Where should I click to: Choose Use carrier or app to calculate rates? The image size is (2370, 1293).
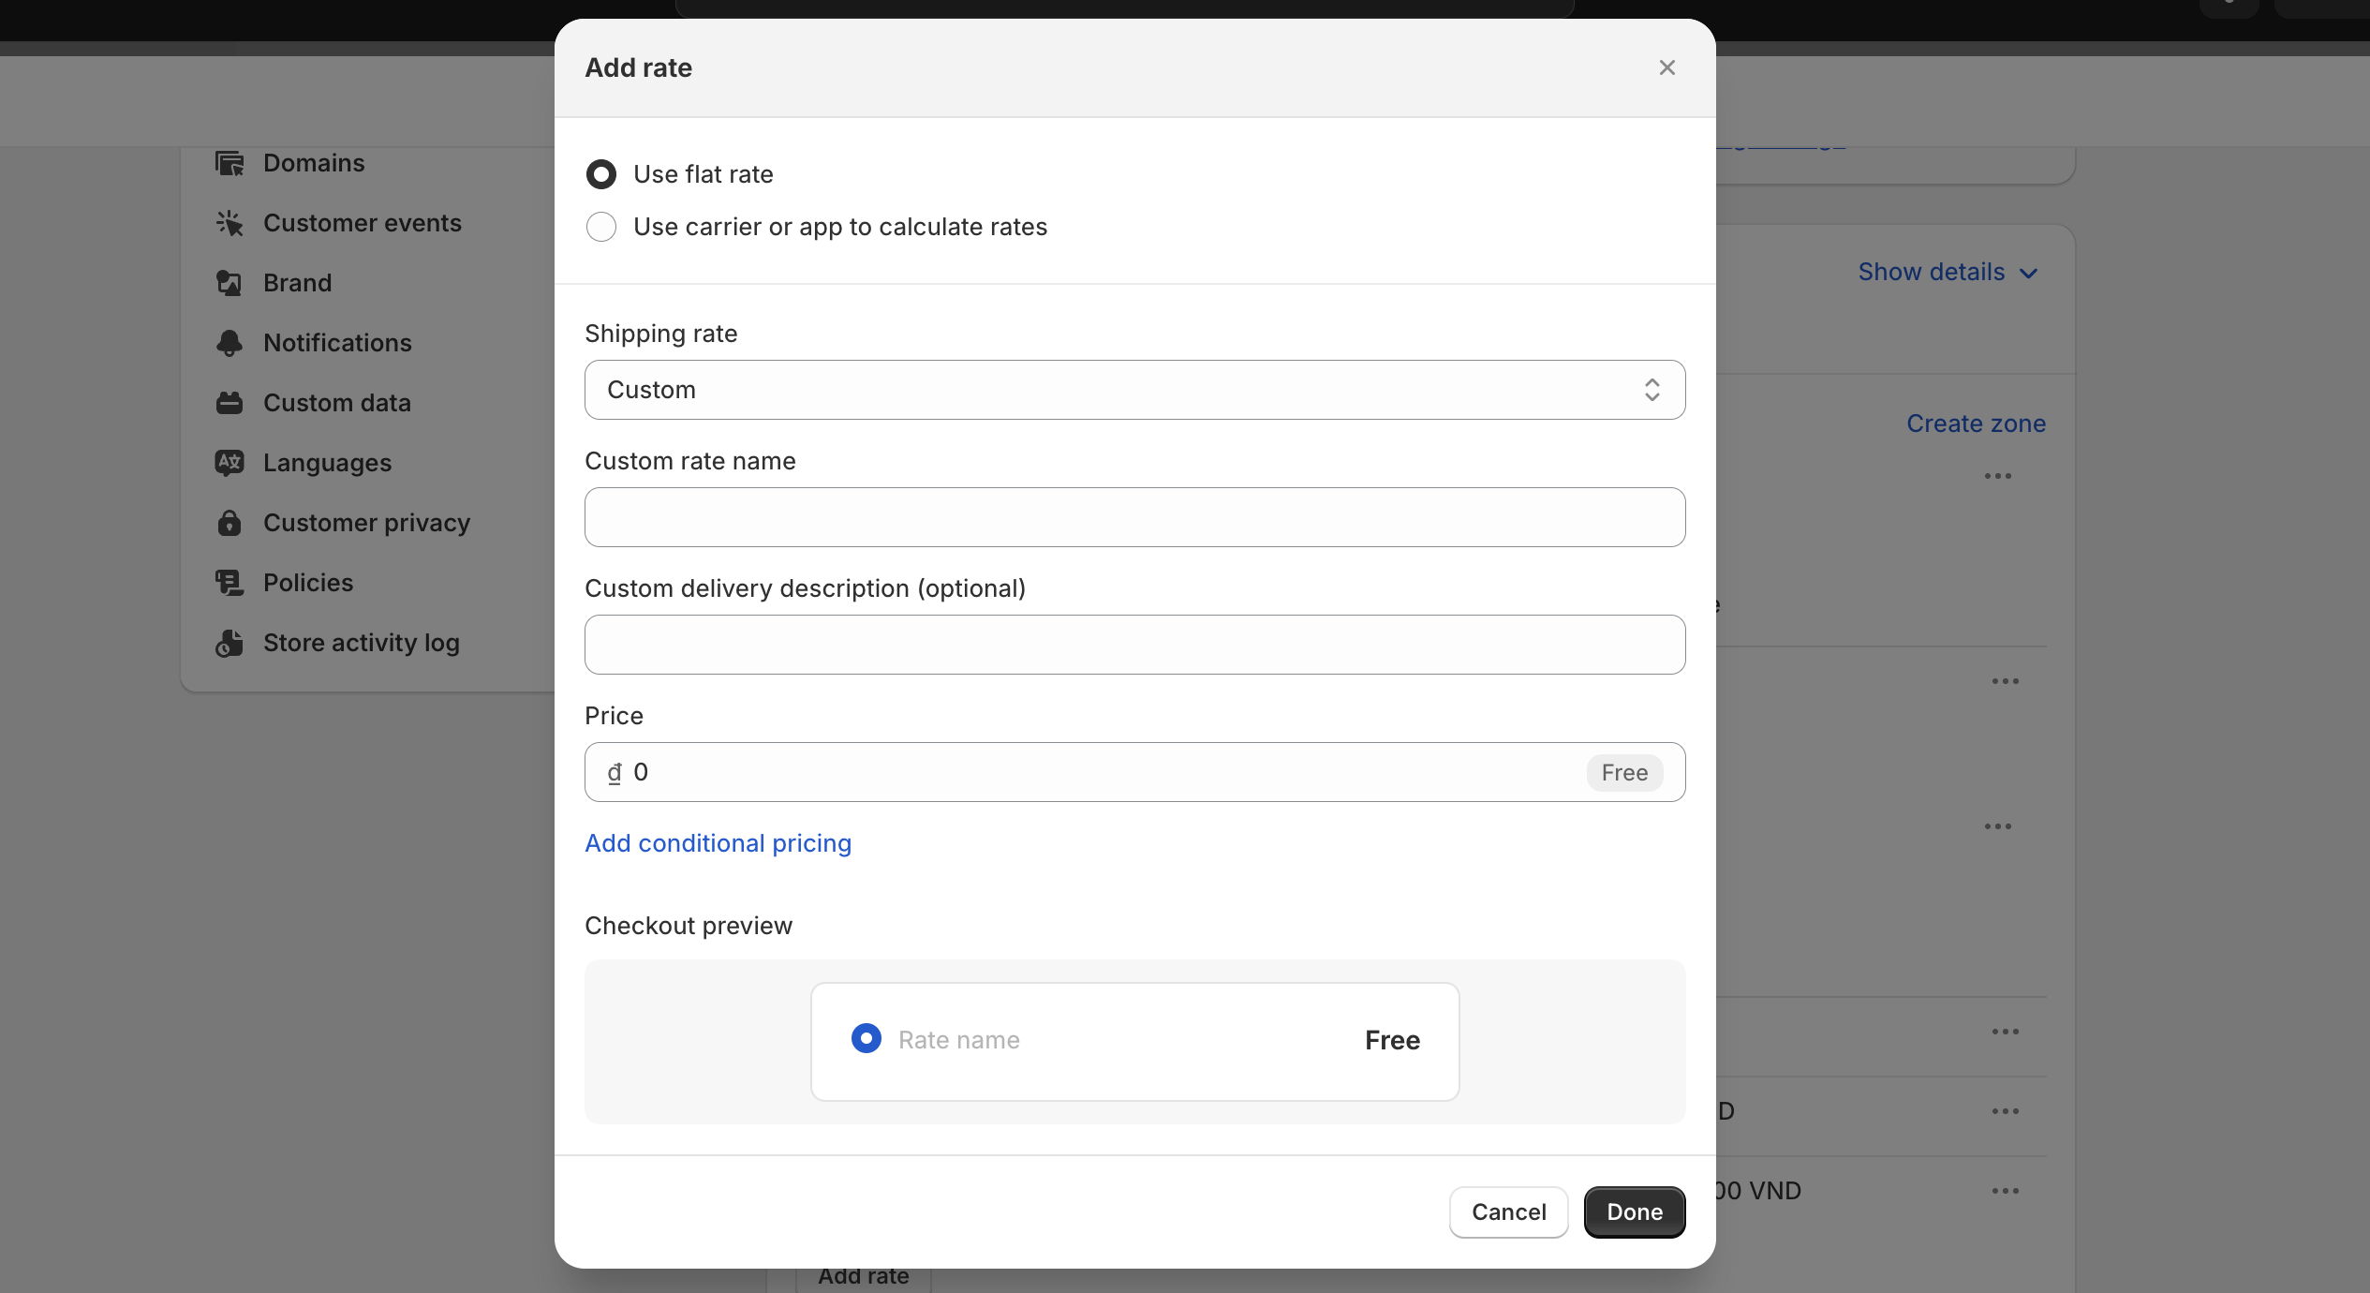601,227
